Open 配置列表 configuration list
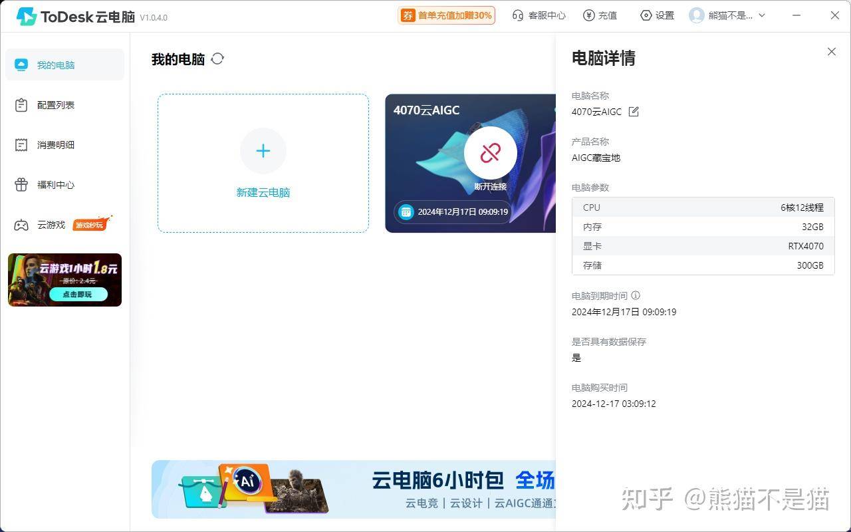Viewport: 851px width, 532px height. (x=64, y=105)
